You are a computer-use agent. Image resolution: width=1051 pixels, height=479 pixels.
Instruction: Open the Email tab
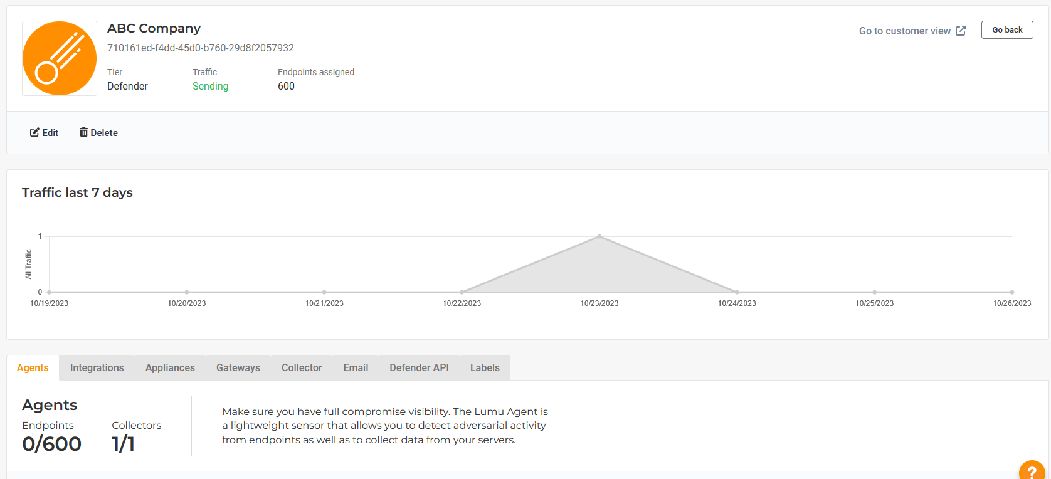356,367
